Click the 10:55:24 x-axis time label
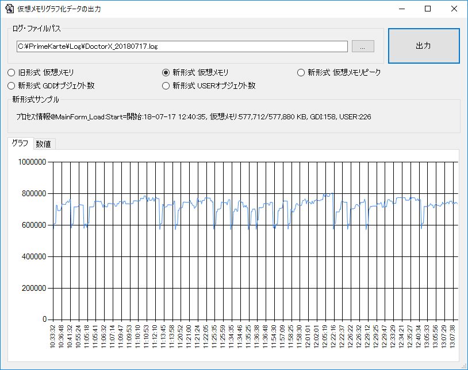Screen dimensions: 468x370 [x=79, y=336]
